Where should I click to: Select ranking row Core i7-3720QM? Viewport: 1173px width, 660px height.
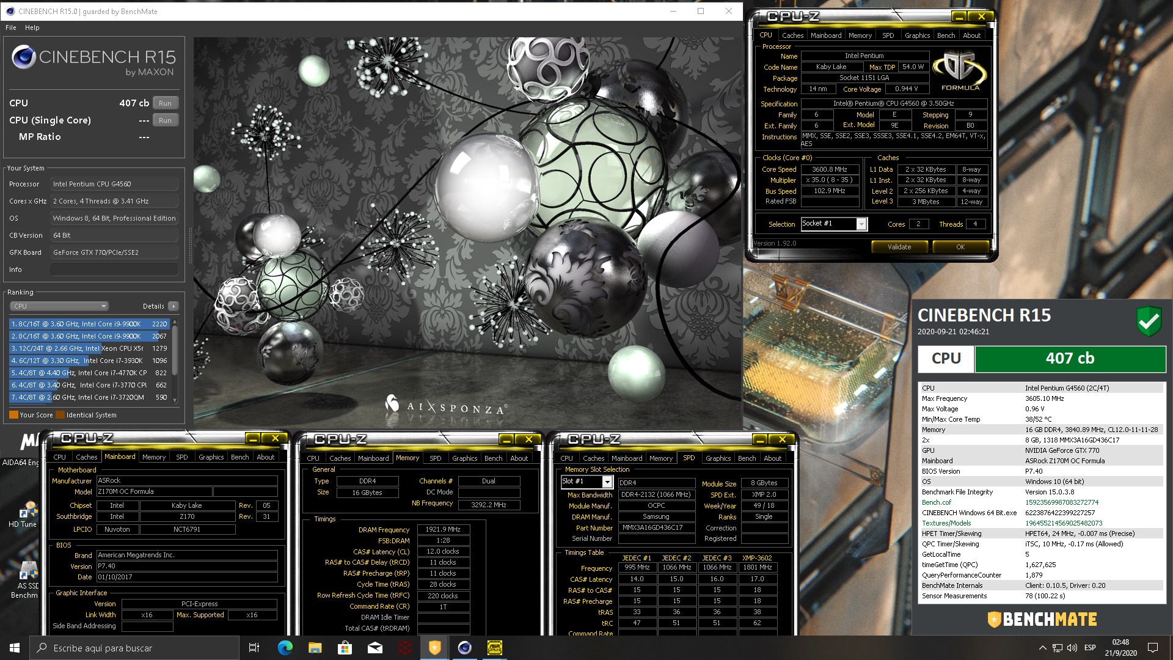coord(89,397)
